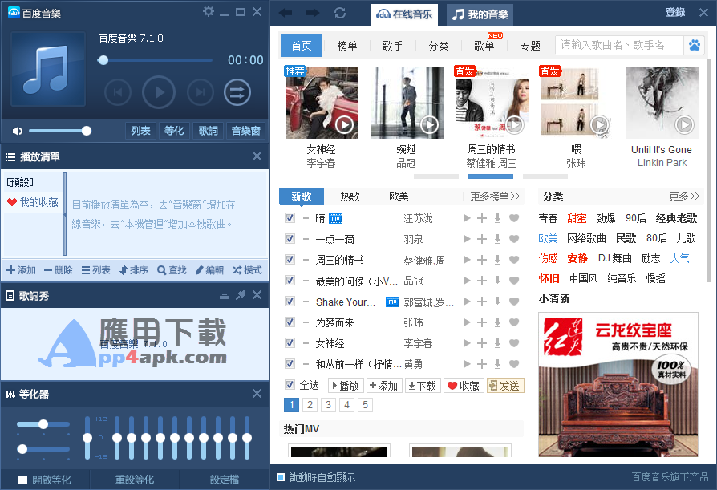
Task: Pin the lyrics show panel
Action: (x=241, y=295)
